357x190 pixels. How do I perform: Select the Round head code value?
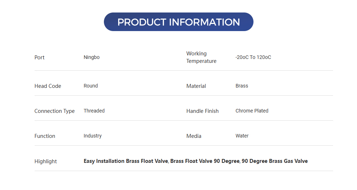tap(91, 86)
